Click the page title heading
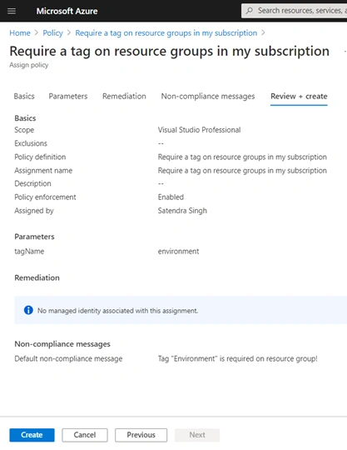Viewport: 347px width, 450px height. pyautogui.click(x=170, y=52)
